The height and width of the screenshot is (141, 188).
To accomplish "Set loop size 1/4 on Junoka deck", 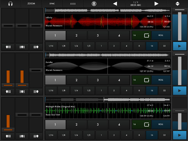I will [x=76, y=90].
